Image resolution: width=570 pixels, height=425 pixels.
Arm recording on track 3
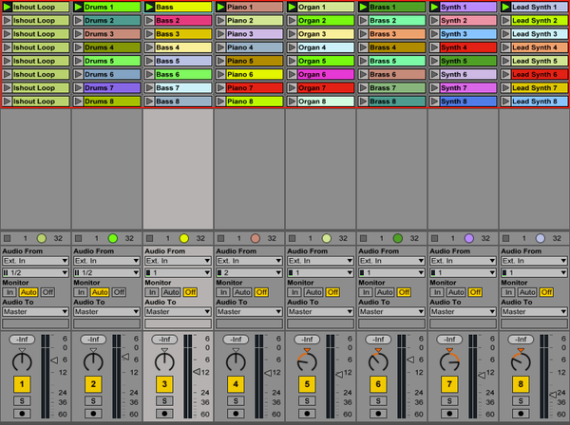click(164, 415)
